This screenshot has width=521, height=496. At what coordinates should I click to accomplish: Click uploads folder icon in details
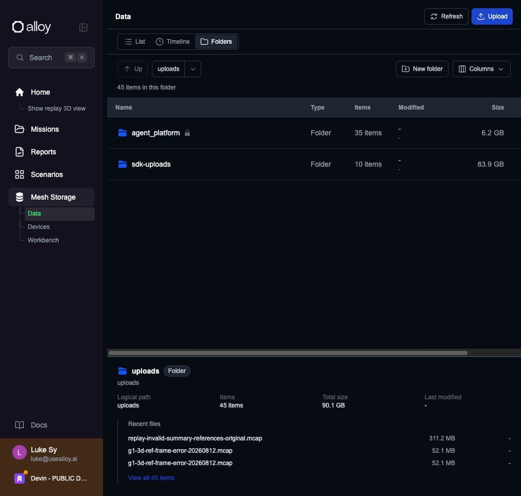tap(123, 371)
